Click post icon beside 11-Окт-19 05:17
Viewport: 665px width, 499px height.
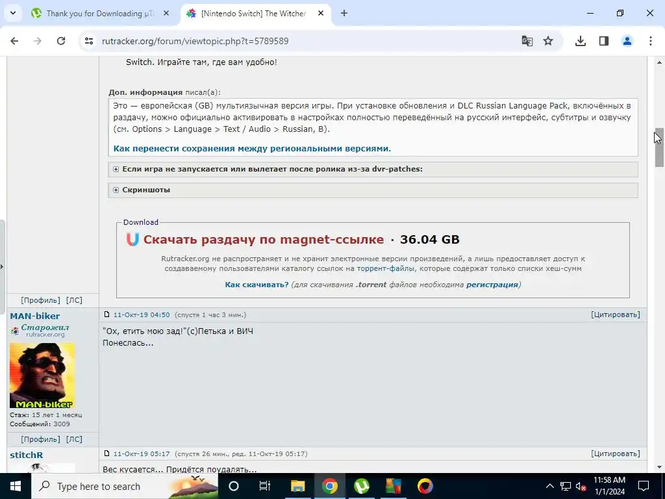(107, 453)
